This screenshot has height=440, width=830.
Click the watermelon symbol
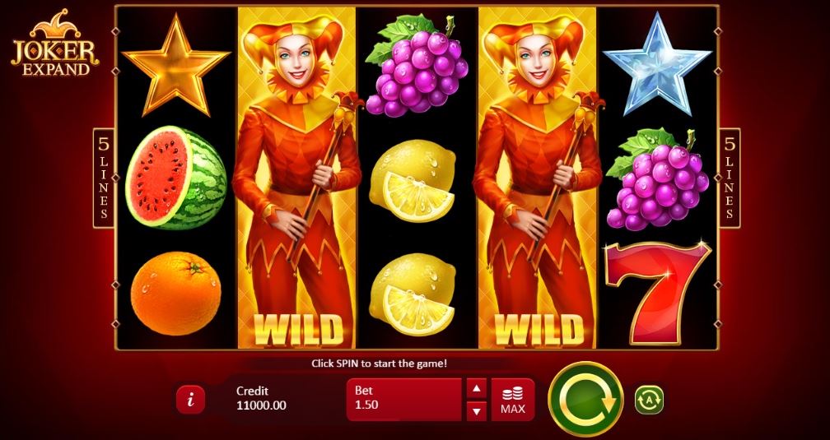(175, 178)
